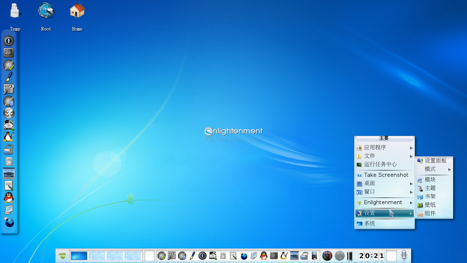Open the landscape picture icon in left dock
This screenshot has height=263, width=467.
coord(9,174)
